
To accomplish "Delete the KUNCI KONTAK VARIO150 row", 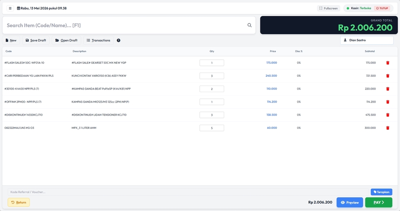I will (x=387, y=76).
